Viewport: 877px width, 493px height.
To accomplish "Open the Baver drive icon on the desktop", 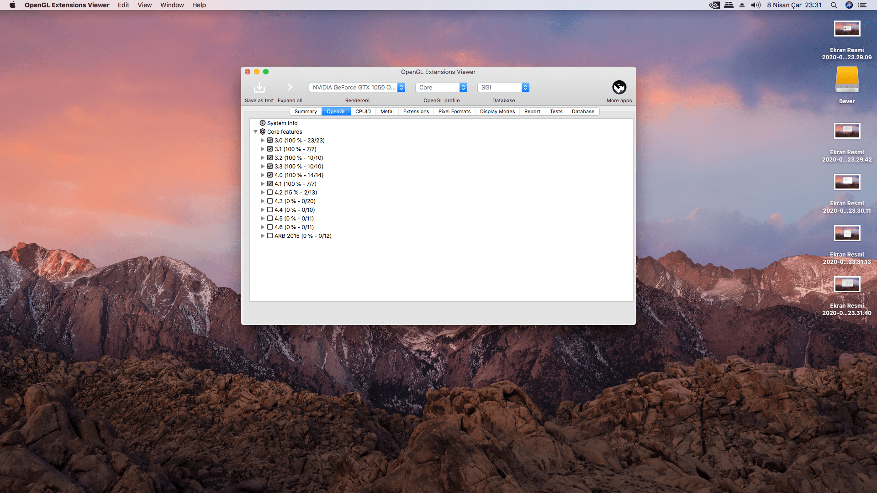I will pyautogui.click(x=847, y=80).
